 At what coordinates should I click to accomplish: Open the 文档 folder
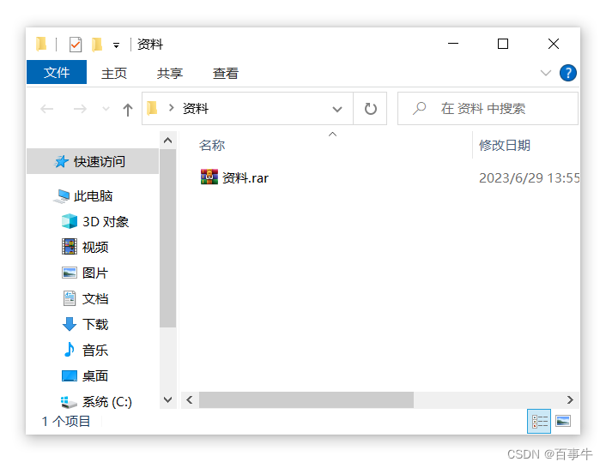click(95, 298)
